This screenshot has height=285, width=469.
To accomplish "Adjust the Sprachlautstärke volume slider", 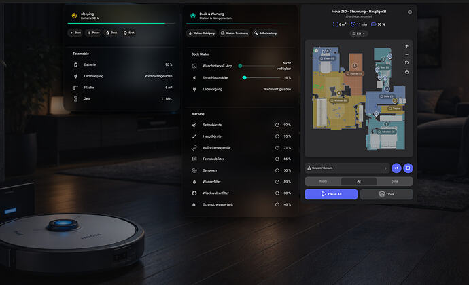I will (261, 77).
